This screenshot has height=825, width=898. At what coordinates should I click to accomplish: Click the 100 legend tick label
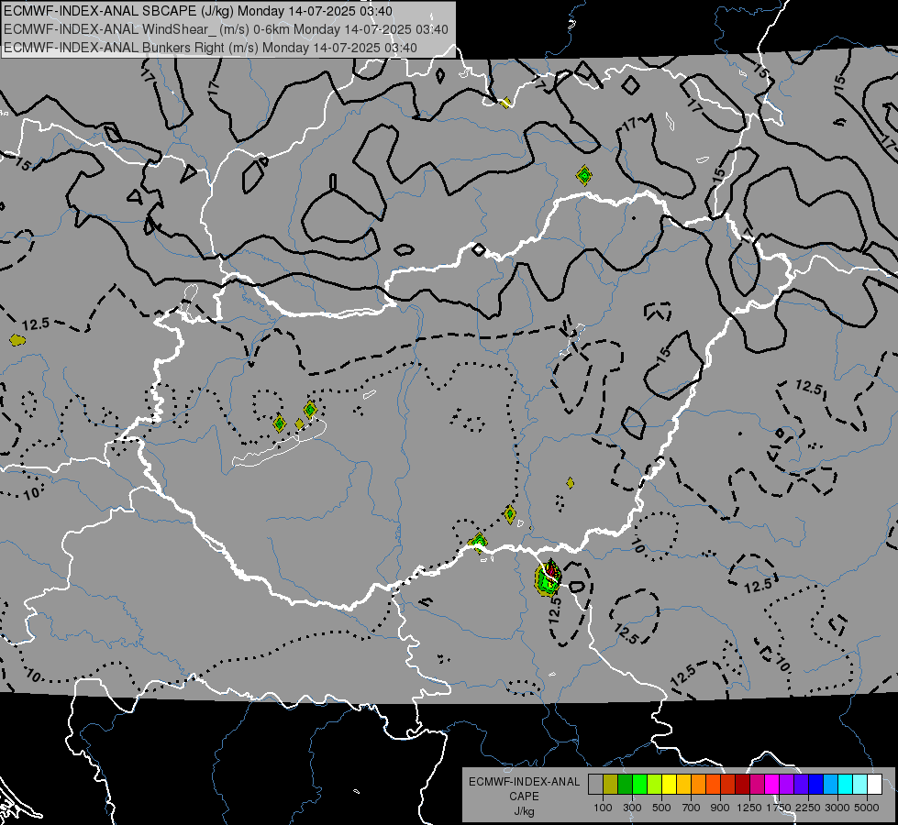603,808
